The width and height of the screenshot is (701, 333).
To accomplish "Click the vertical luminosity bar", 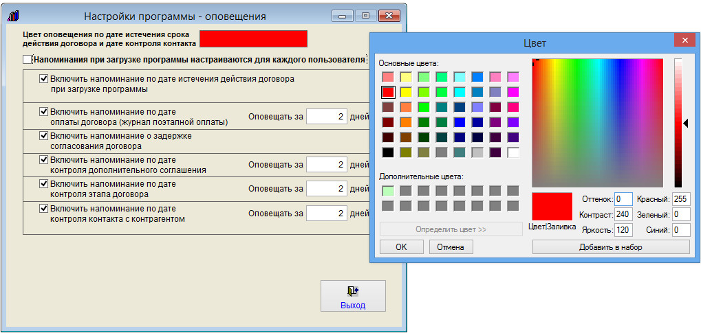I will [x=678, y=123].
